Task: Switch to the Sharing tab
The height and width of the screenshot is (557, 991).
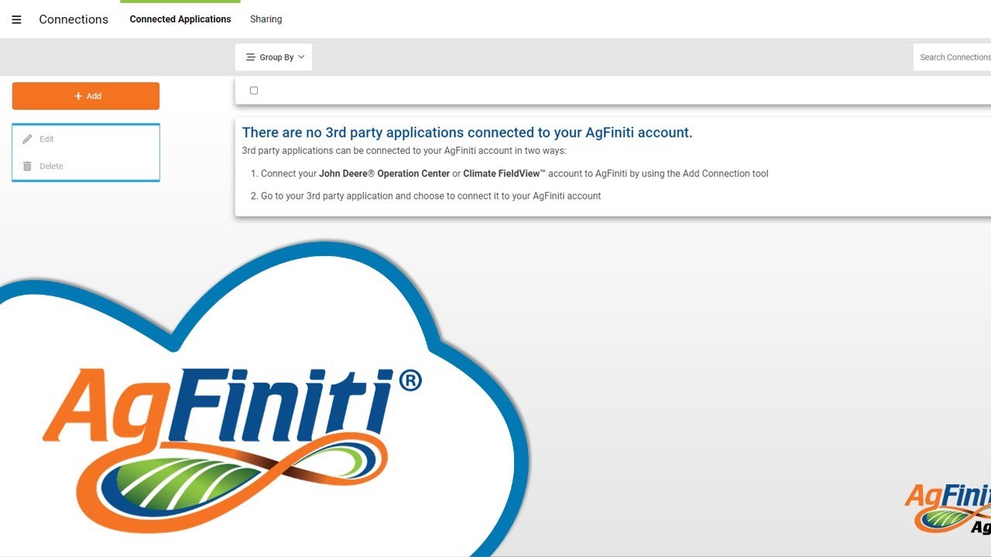Action: [x=266, y=19]
